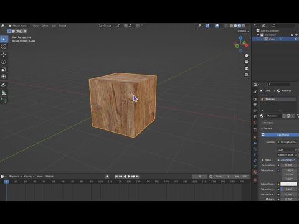Switch to material preview shading
This screenshot has height=224, width=299.
pos(239,26)
